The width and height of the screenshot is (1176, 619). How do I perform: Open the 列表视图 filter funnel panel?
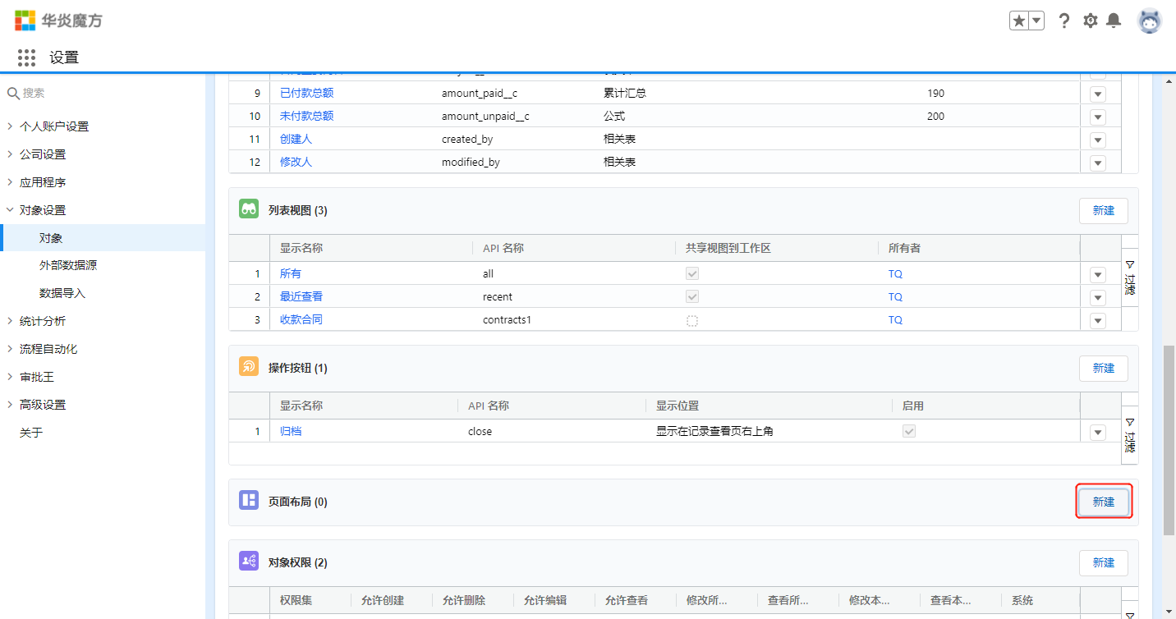[x=1130, y=277]
